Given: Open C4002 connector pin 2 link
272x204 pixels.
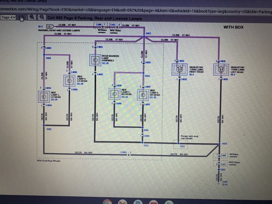Looking at the screenshot, I should [x=48, y=48].
